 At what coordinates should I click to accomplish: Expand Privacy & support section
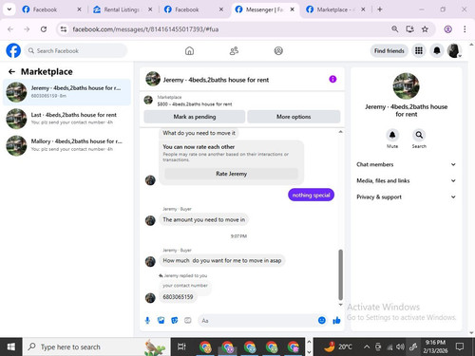(406, 197)
